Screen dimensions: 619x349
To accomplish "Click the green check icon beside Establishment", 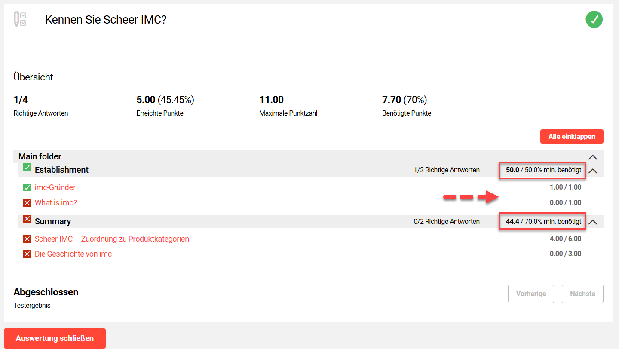I will (x=27, y=167).
